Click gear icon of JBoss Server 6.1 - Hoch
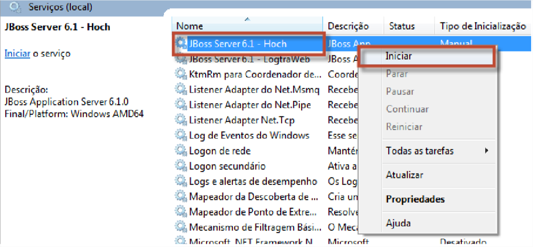 click(181, 44)
